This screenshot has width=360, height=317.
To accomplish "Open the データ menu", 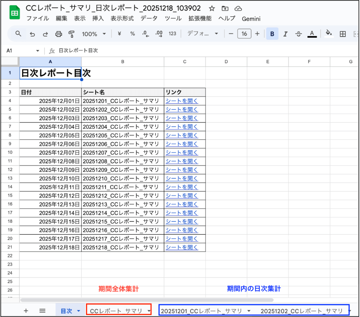I will [149, 18].
